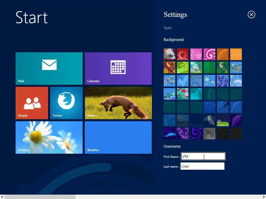The height and width of the screenshot is (199, 266).
Task: Select the gray bird background
Action: click(209, 133)
